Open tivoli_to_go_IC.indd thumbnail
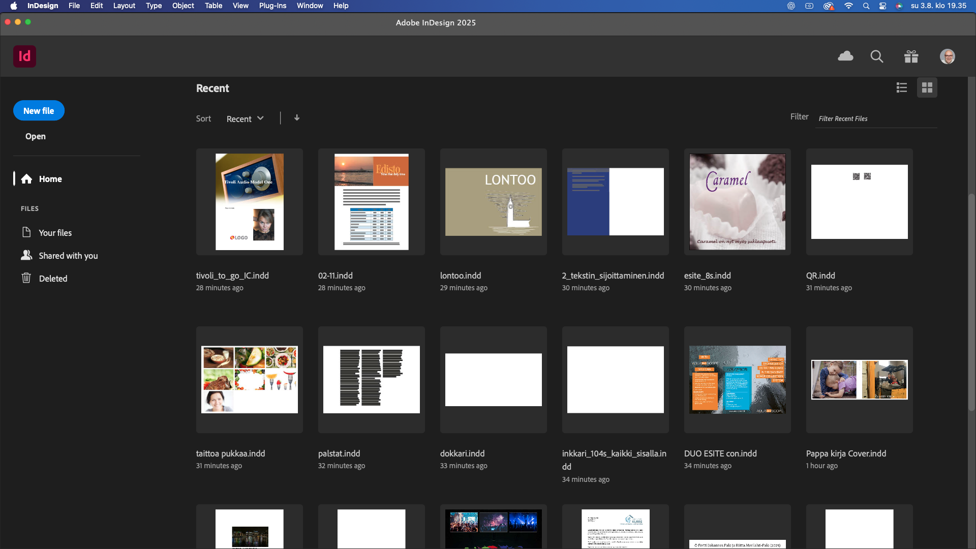This screenshot has width=976, height=549. pos(250,202)
